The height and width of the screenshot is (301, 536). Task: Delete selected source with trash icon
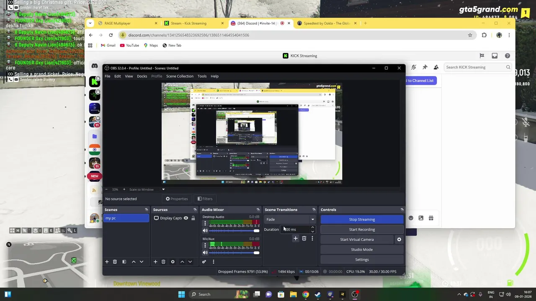163,262
